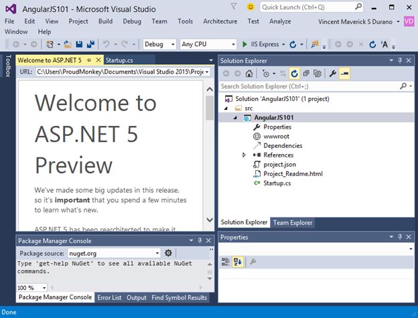Open the Architecture menu
The height and width of the screenshot is (318, 418).
pyautogui.click(x=220, y=21)
